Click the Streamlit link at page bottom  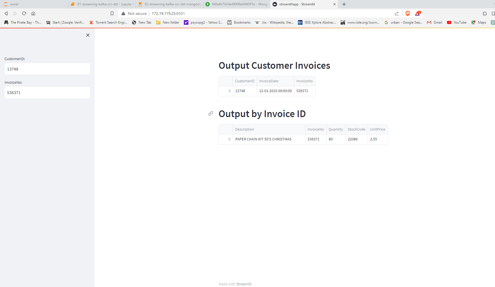[244, 284]
